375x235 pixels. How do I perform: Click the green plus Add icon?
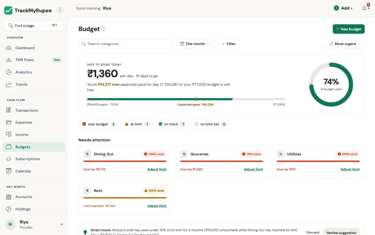(x=336, y=8)
